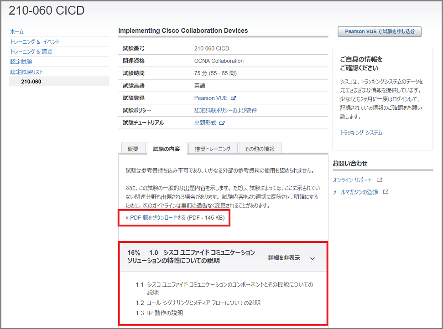Click the CCNA Collaboration value
The image size is (443, 329).
click(x=219, y=61)
